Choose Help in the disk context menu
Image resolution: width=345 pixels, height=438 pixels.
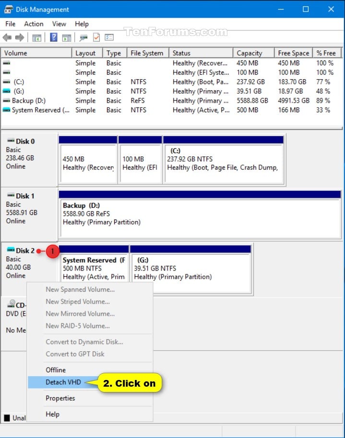click(90, 414)
